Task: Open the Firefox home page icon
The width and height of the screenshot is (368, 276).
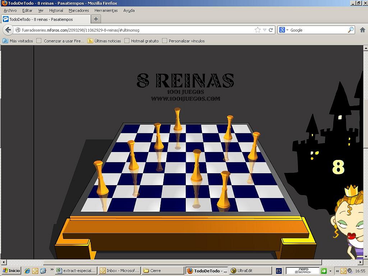Action: 362,30
